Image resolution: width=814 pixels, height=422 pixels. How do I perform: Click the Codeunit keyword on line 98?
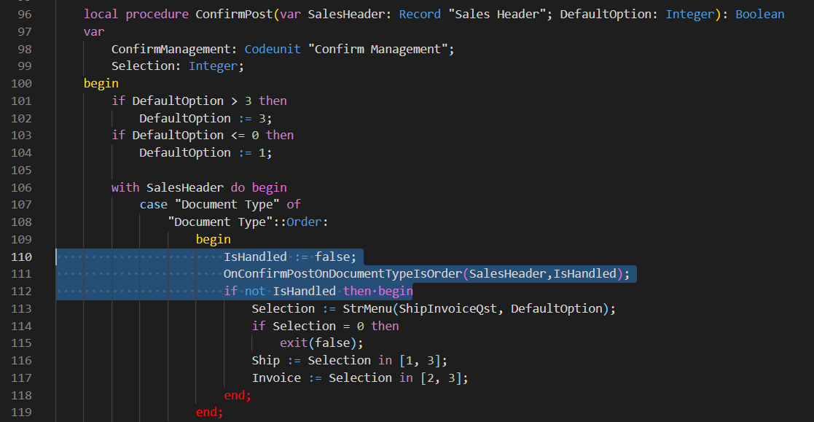point(273,49)
